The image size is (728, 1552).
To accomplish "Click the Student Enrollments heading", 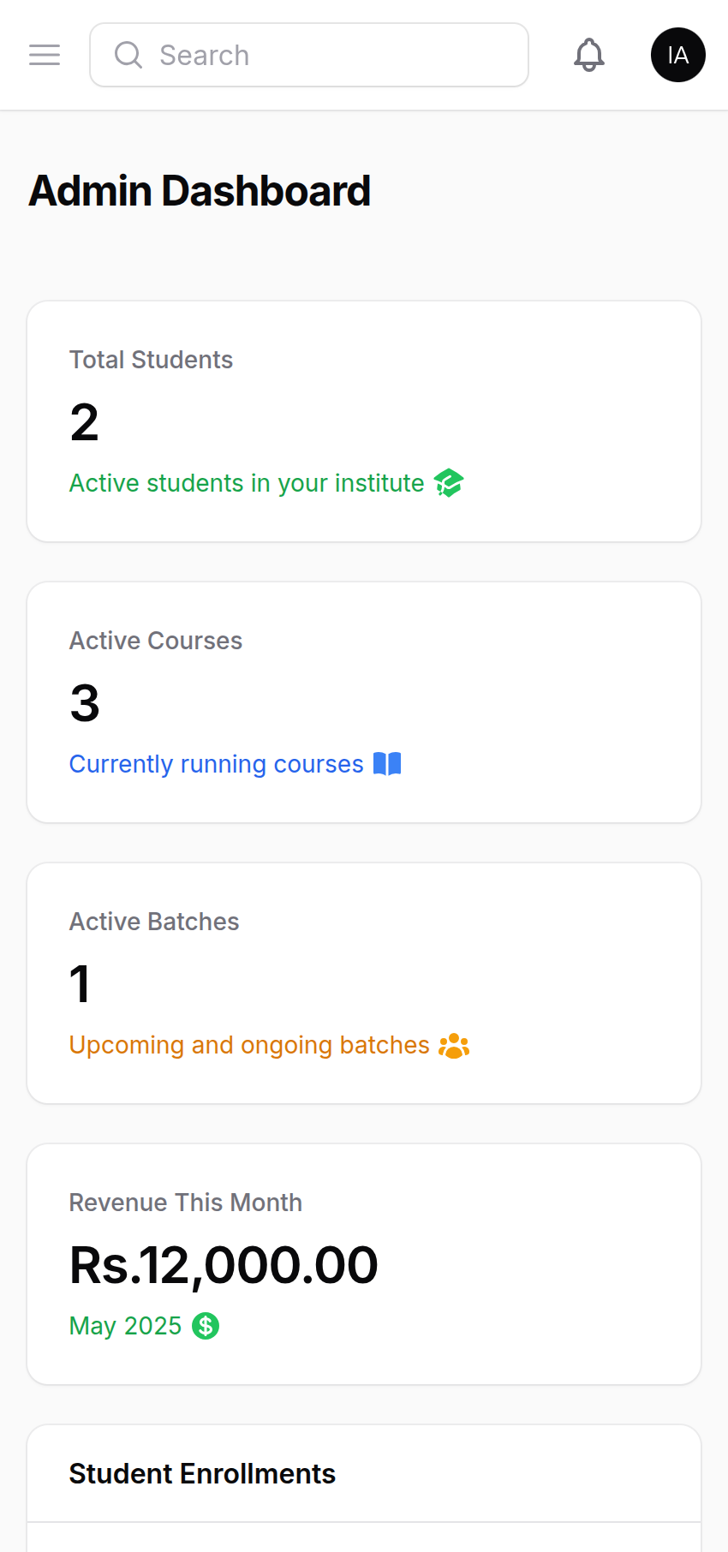I will (x=202, y=1474).
